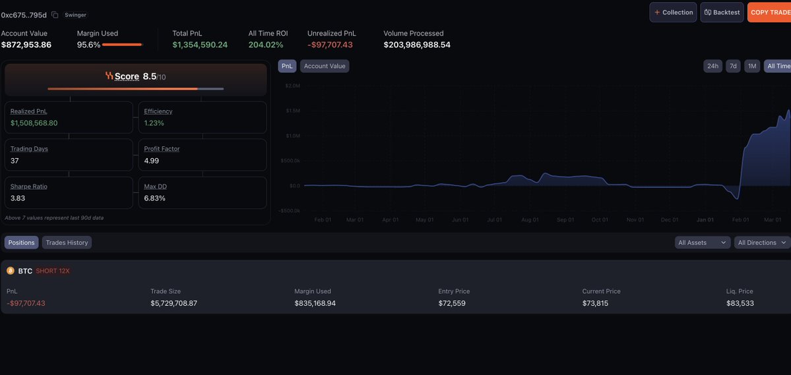
Task: Click the Realized PnL $1,508,568.80 value
Action: (x=34, y=123)
